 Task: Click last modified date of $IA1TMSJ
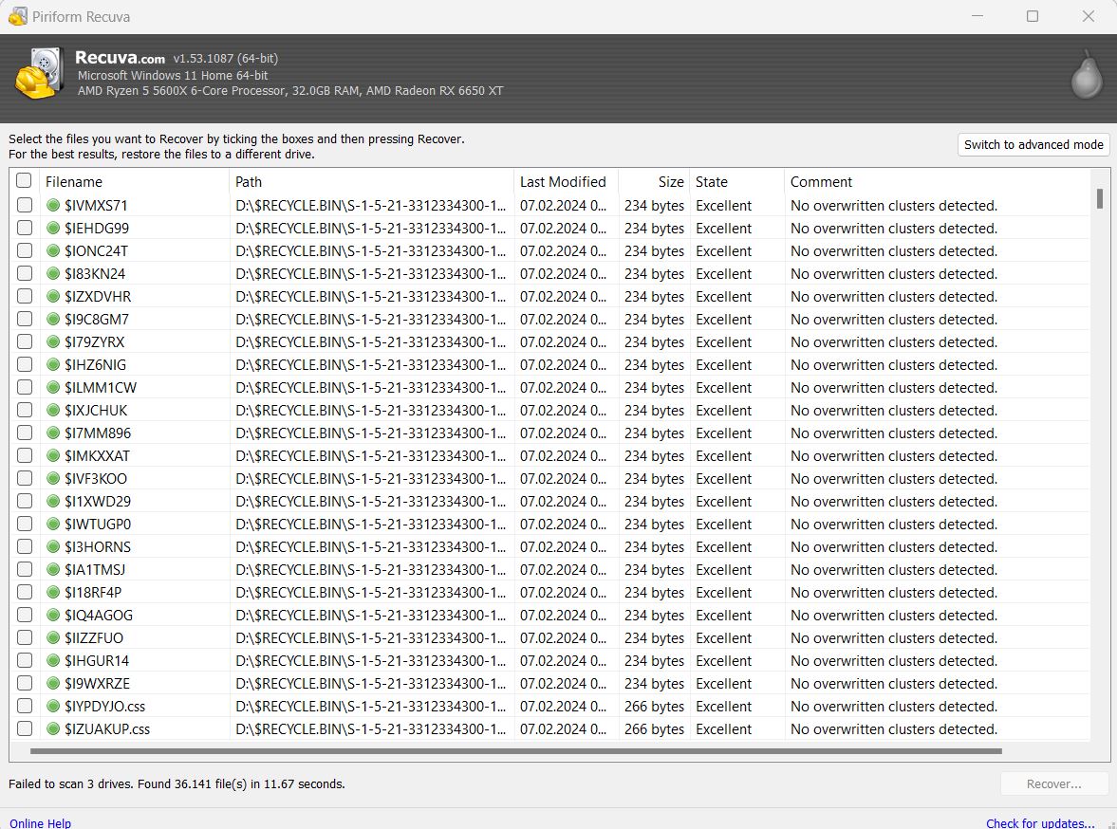point(563,570)
